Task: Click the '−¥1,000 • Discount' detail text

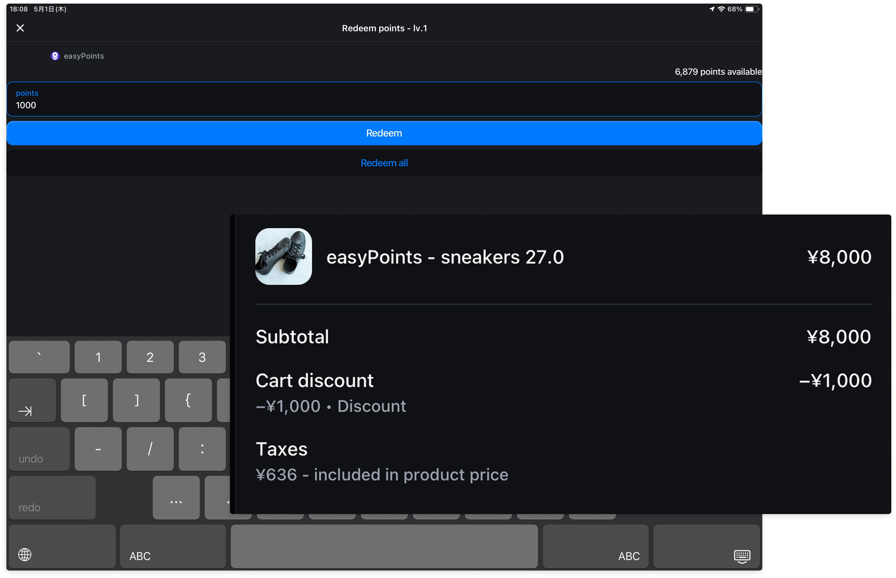Action: click(x=331, y=406)
